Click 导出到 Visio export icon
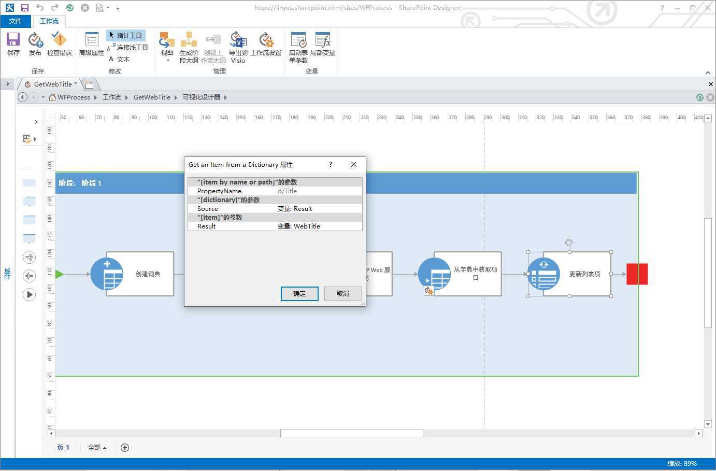This screenshot has width=716, height=471. 238,47
